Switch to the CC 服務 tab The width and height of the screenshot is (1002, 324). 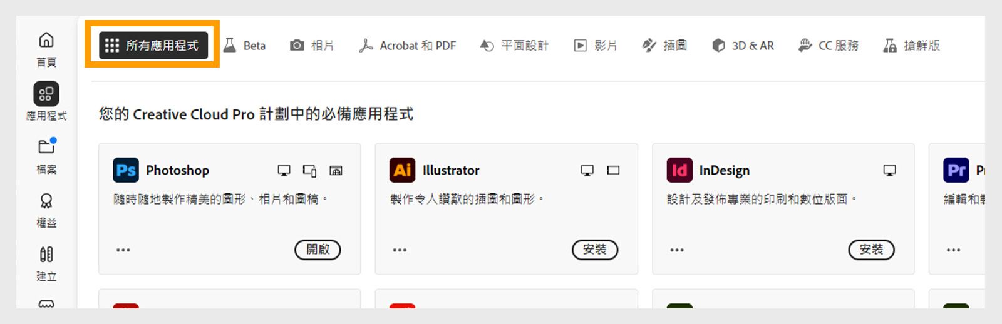828,46
